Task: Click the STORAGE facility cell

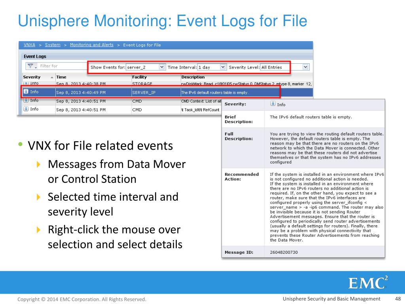Action: coord(142,84)
